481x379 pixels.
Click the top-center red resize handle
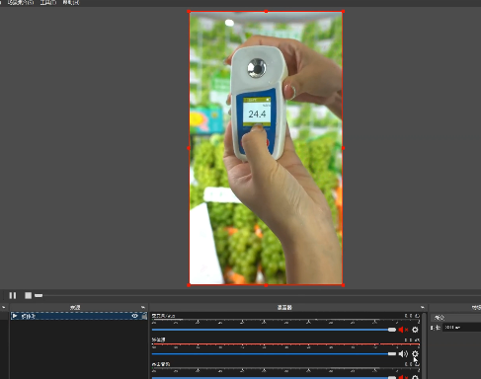click(266, 12)
